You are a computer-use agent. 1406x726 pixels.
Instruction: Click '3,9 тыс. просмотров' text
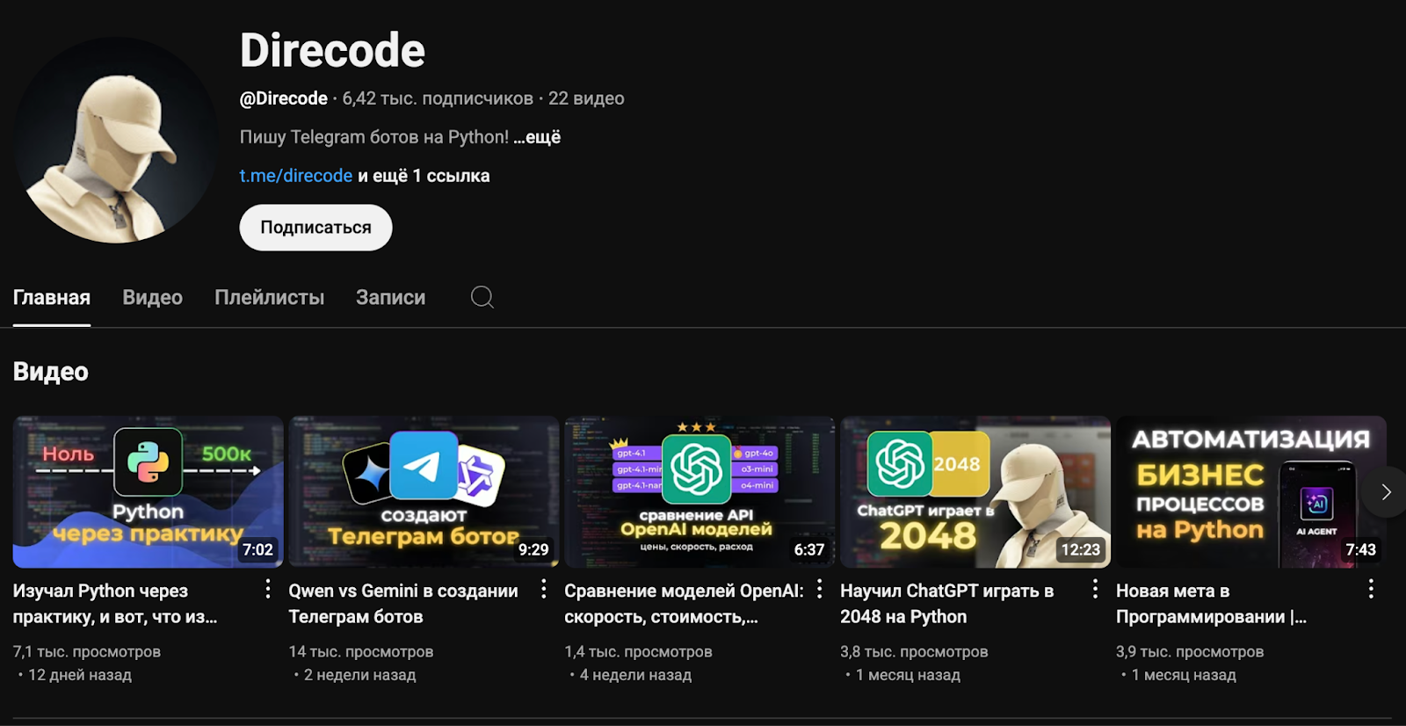click(1190, 652)
